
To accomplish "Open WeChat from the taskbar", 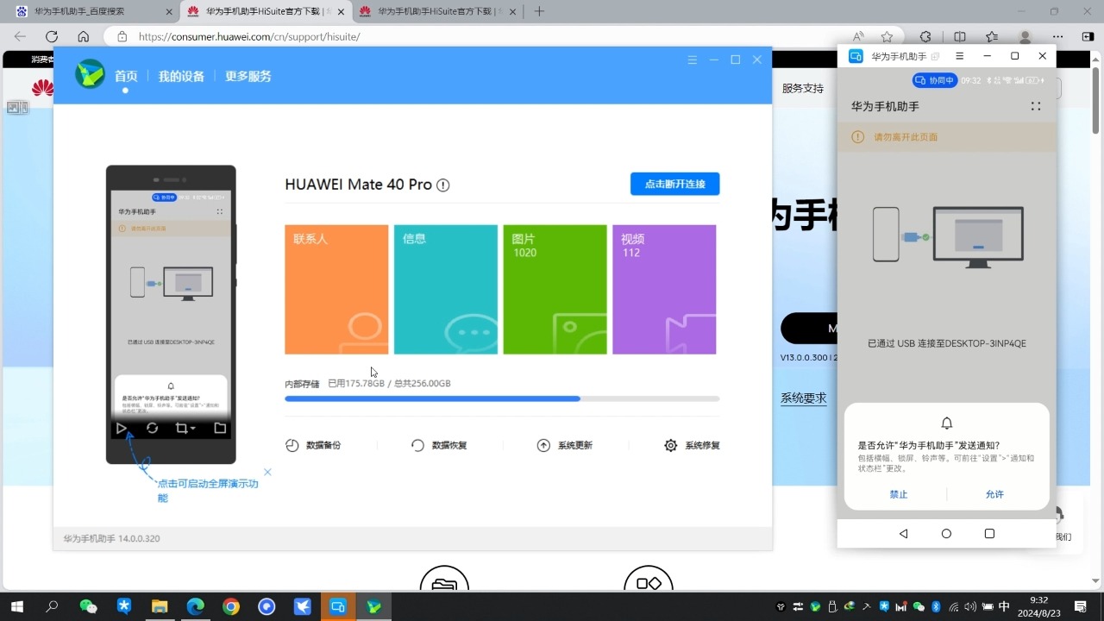I will (x=88, y=606).
